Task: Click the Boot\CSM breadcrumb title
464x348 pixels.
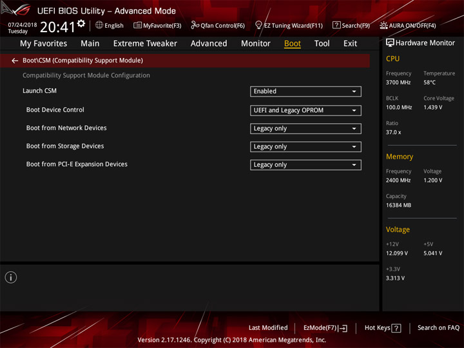Action: [x=83, y=61]
